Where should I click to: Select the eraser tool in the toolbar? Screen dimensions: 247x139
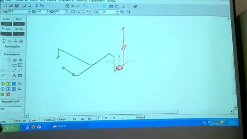78,6
